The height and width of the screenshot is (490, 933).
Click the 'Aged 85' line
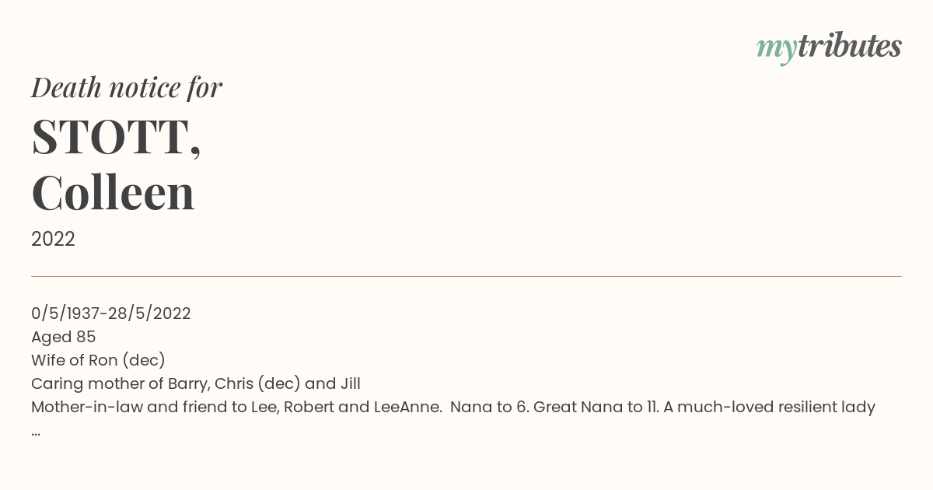point(64,337)
